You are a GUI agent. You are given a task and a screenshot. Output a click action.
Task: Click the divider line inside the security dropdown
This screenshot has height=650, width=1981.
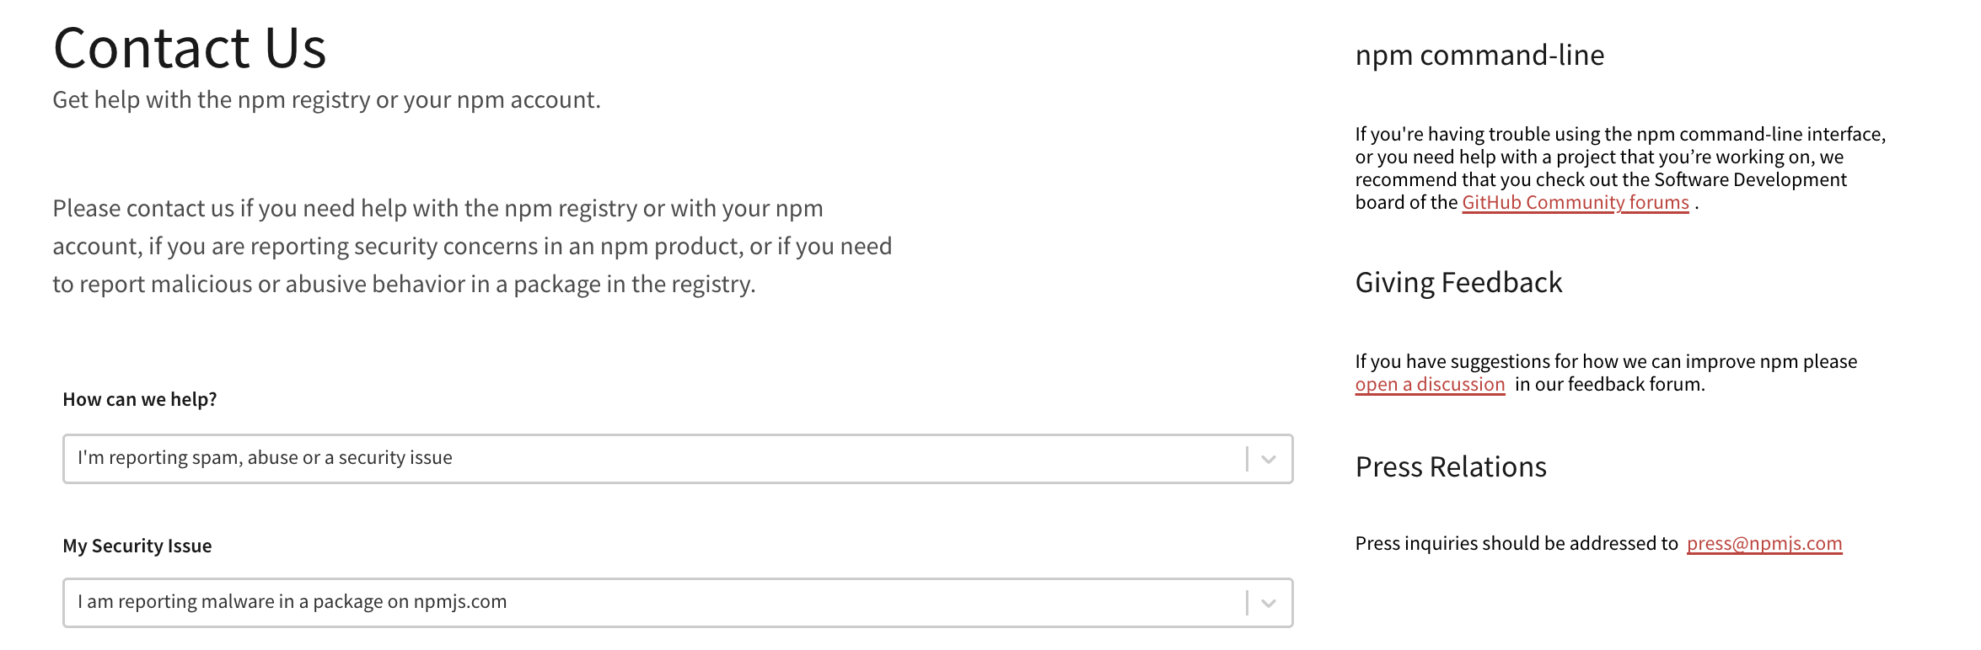(1245, 601)
